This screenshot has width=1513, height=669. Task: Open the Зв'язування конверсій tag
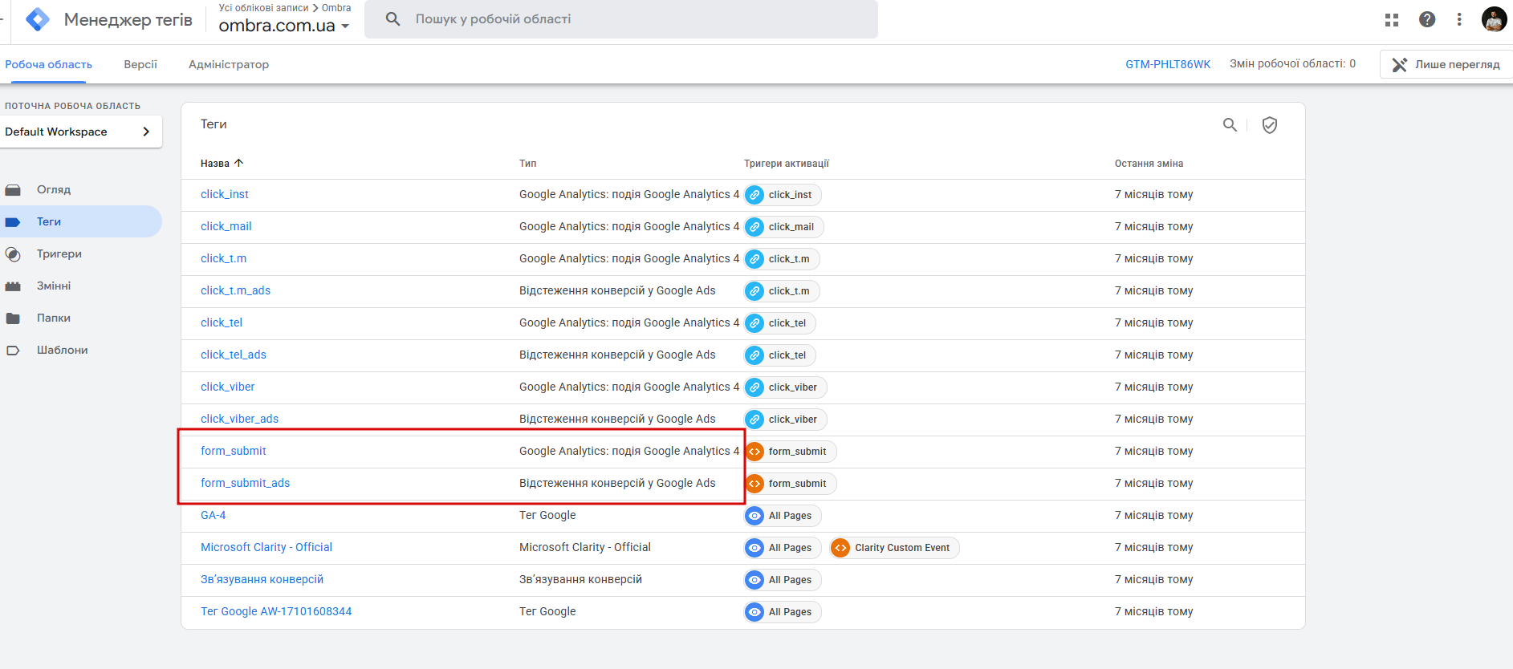262,579
